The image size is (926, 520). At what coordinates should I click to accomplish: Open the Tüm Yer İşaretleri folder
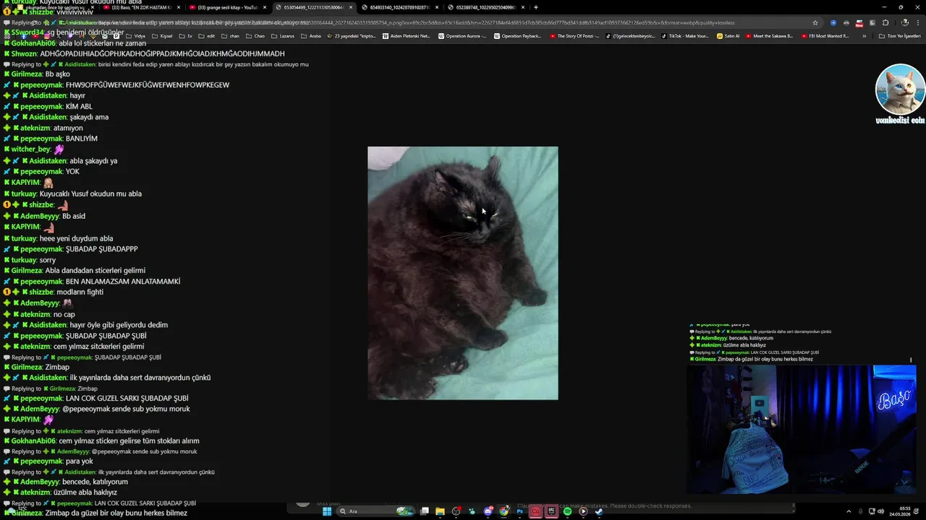pyautogui.click(x=899, y=36)
